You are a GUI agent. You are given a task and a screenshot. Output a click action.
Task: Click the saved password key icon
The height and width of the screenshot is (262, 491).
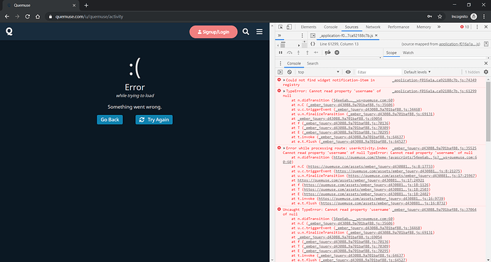pos(430,16)
